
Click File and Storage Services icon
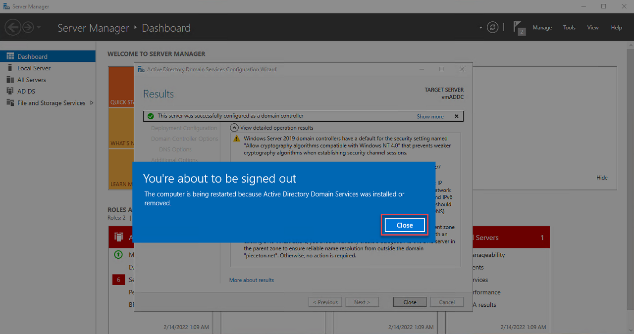click(10, 103)
